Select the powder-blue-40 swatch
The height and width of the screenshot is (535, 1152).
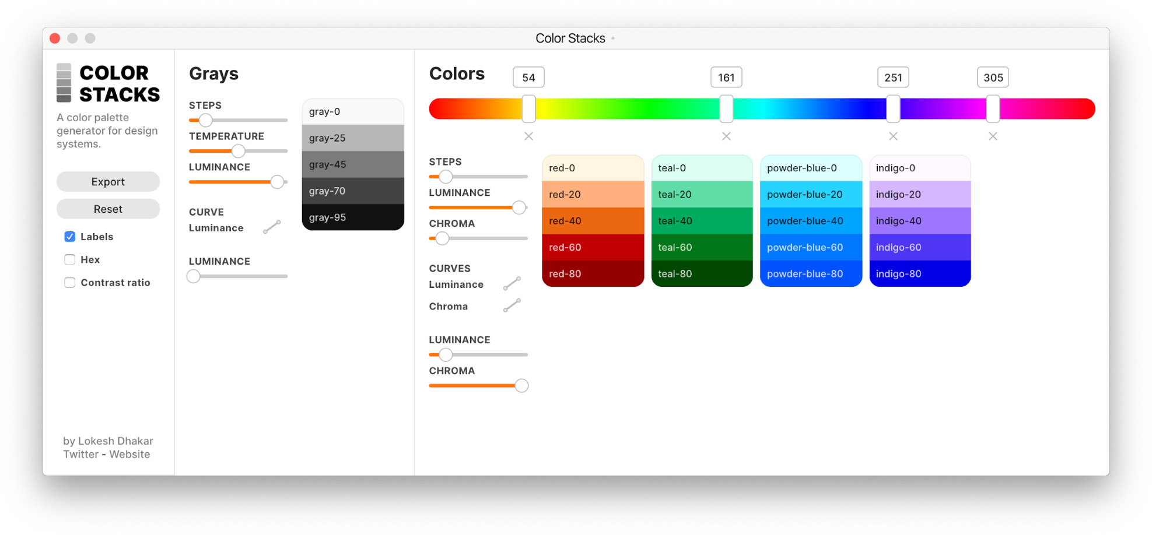pyautogui.click(x=811, y=221)
